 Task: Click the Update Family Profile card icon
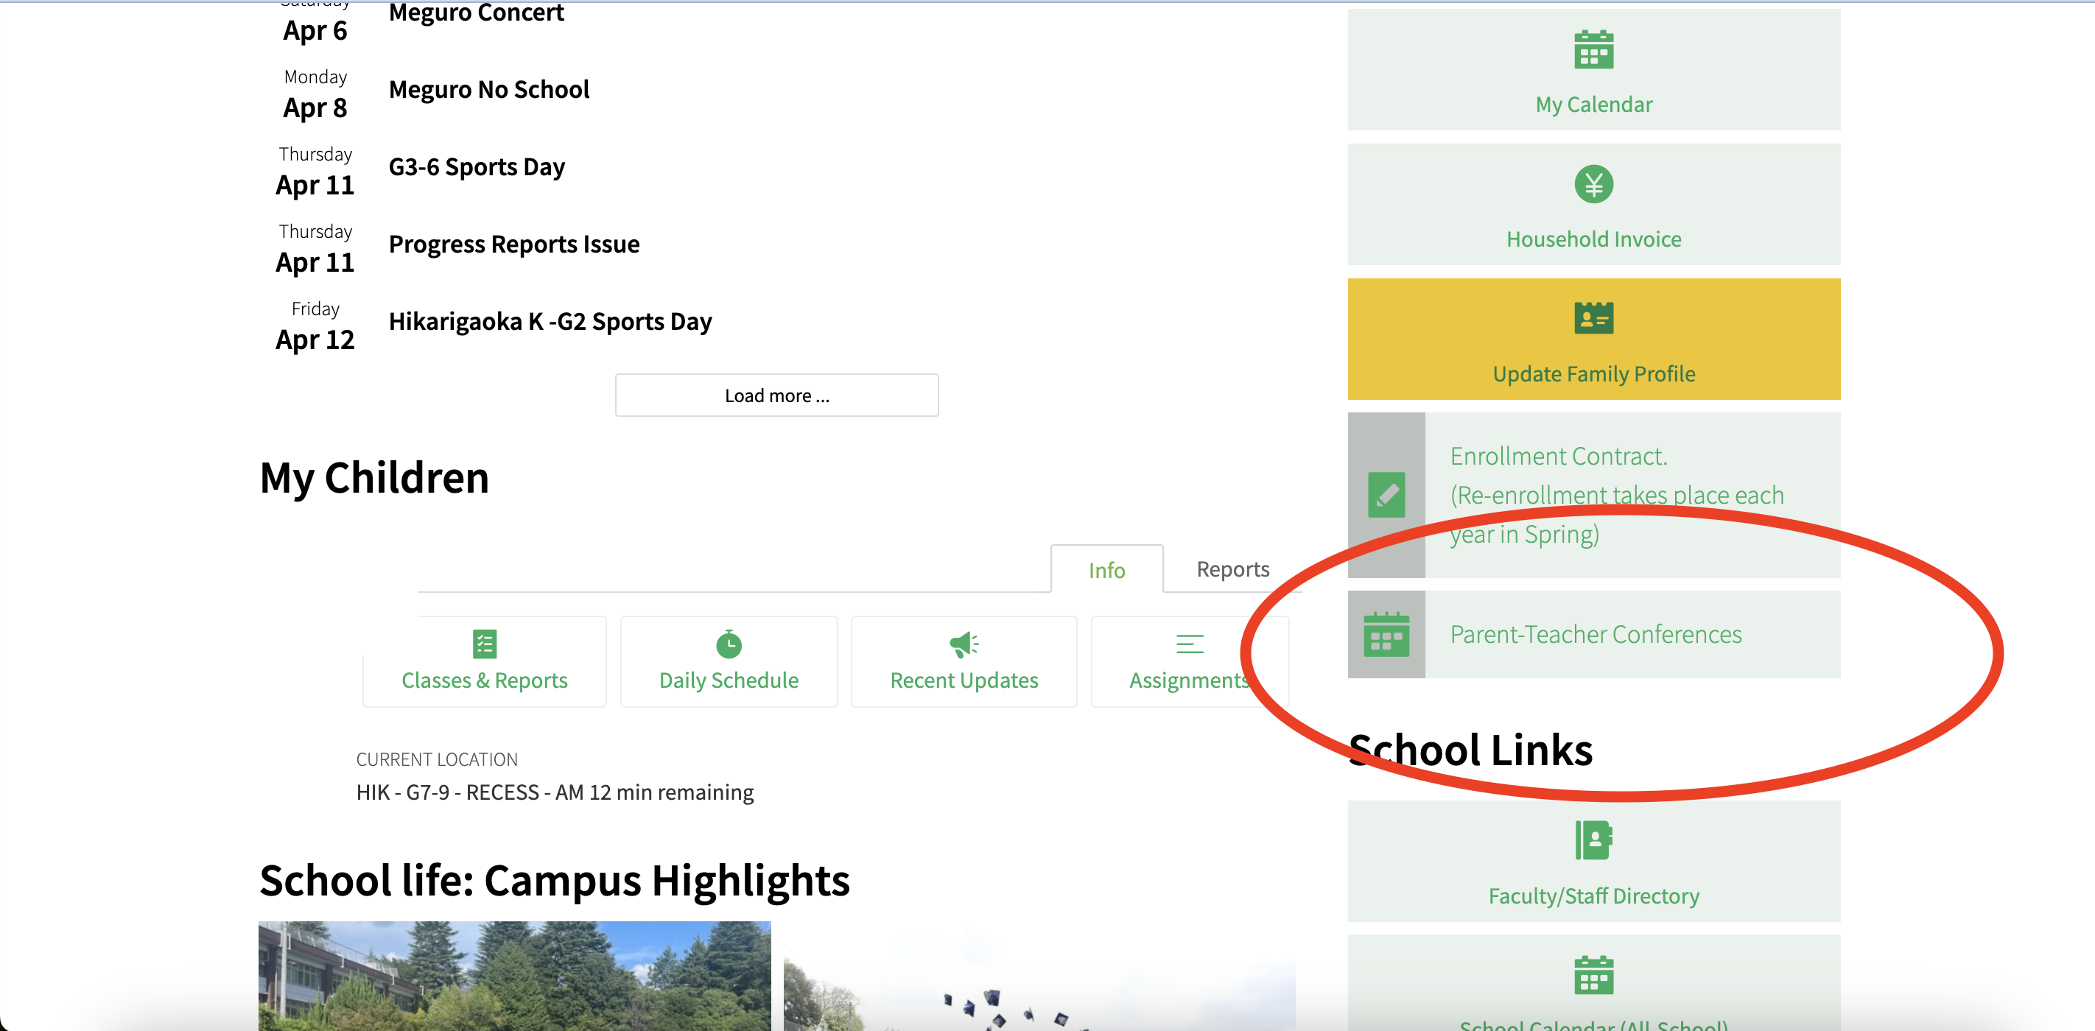(1593, 318)
